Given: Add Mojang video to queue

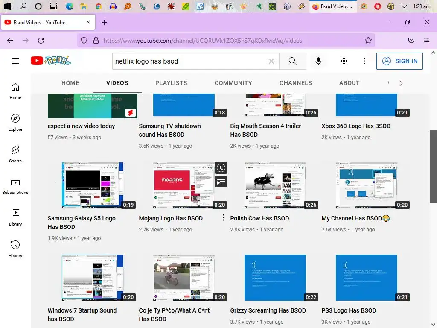Looking at the screenshot, I should point(221,182).
